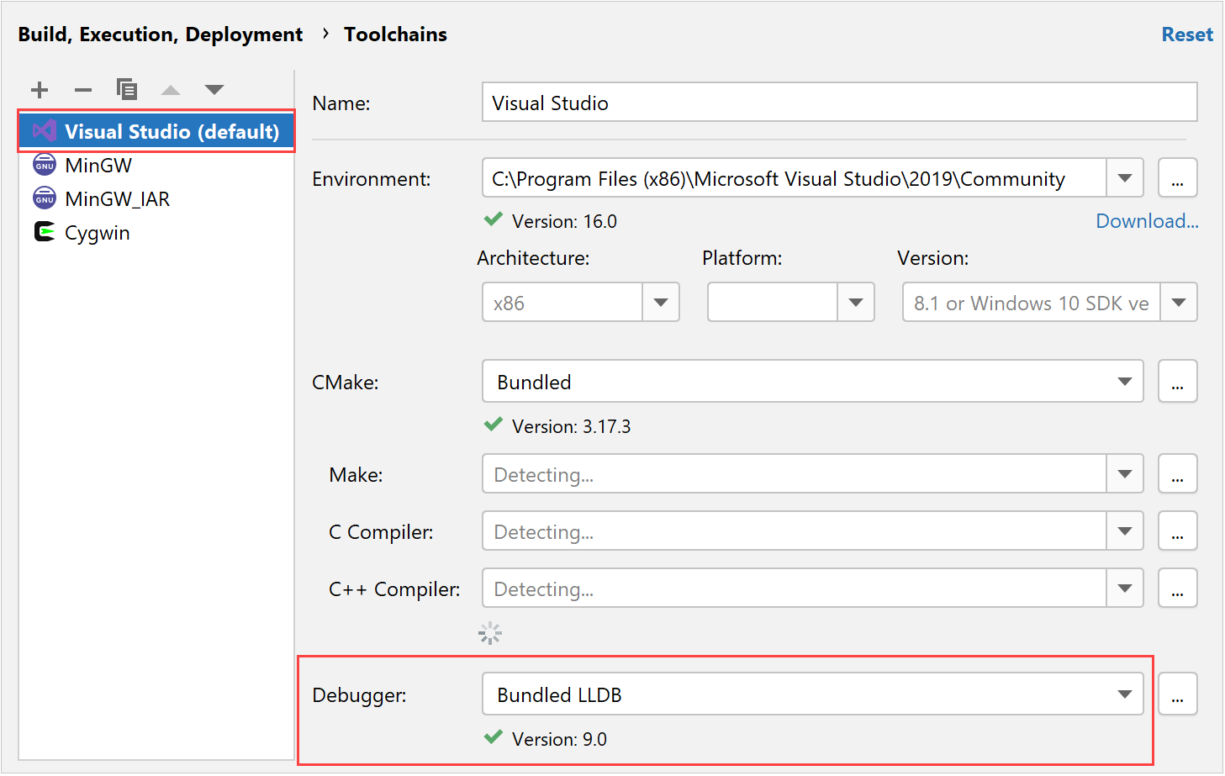Image resolution: width=1225 pixels, height=776 pixels.
Task: Copy the selected toolchain
Action: 127,89
